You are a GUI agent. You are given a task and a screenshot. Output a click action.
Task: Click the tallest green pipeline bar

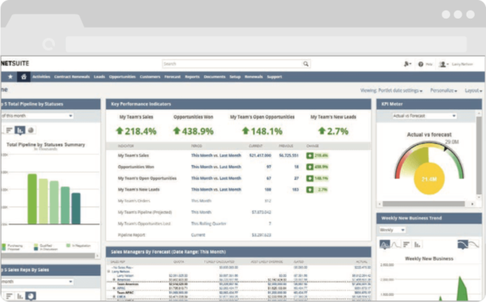pyautogui.click(x=32, y=199)
